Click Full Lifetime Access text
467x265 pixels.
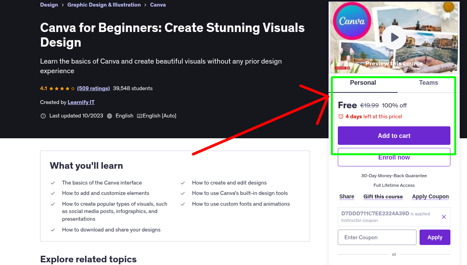pos(394,185)
